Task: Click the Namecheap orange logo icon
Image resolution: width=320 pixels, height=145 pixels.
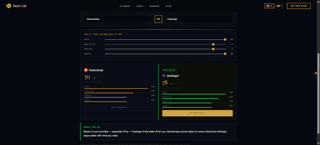Action: click(x=86, y=70)
